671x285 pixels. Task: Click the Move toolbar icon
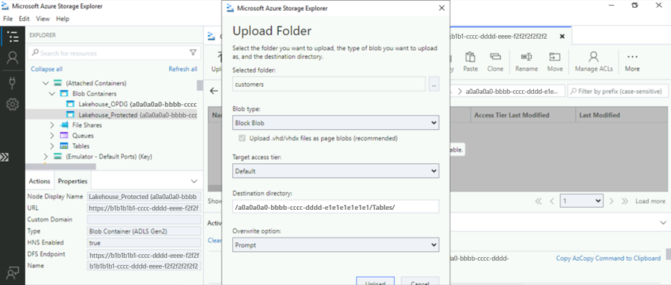(x=555, y=62)
